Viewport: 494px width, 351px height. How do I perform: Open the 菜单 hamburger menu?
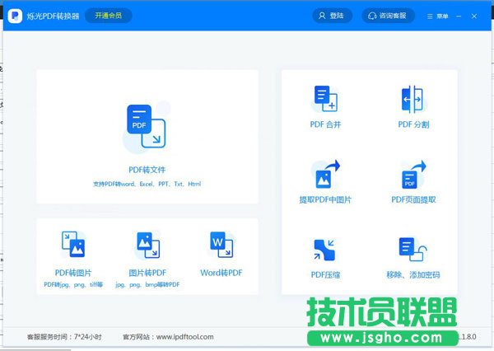pos(438,16)
